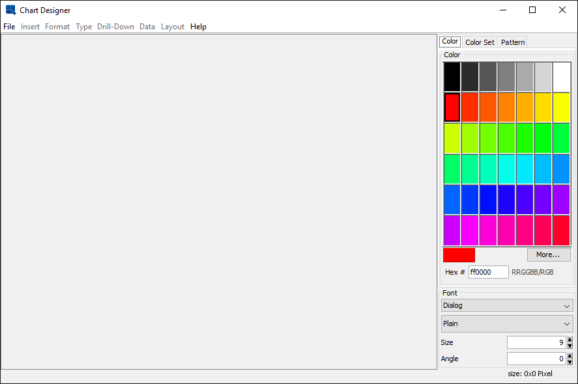Image resolution: width=578 pixels, height=384 pixels.
Task: Select the pure blue swatch
Action: [489, 199]
